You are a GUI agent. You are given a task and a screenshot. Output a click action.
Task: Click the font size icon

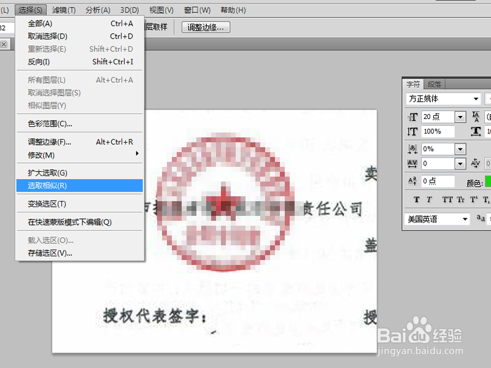pyautogui.click(x=412, y=117)
